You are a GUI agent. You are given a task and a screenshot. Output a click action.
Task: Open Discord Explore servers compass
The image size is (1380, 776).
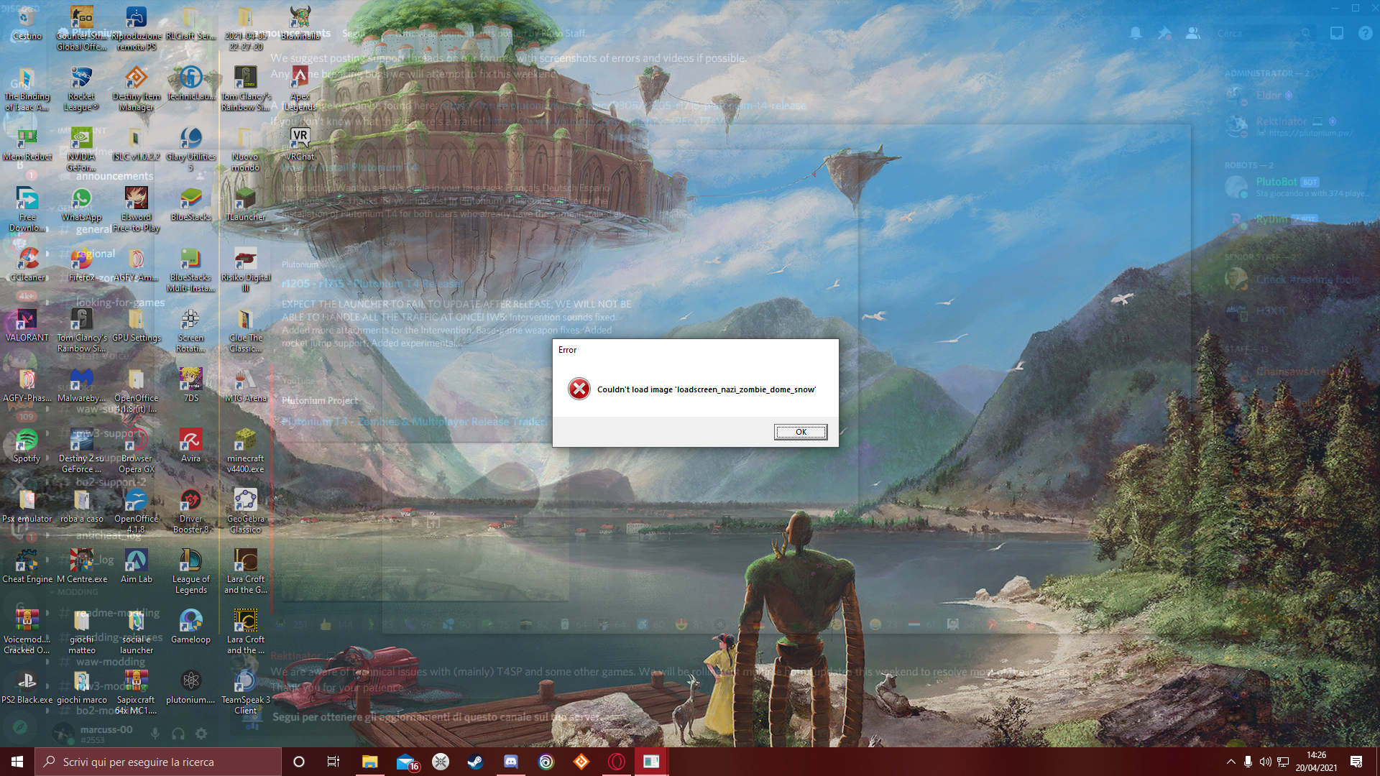[x=19, y=727]
